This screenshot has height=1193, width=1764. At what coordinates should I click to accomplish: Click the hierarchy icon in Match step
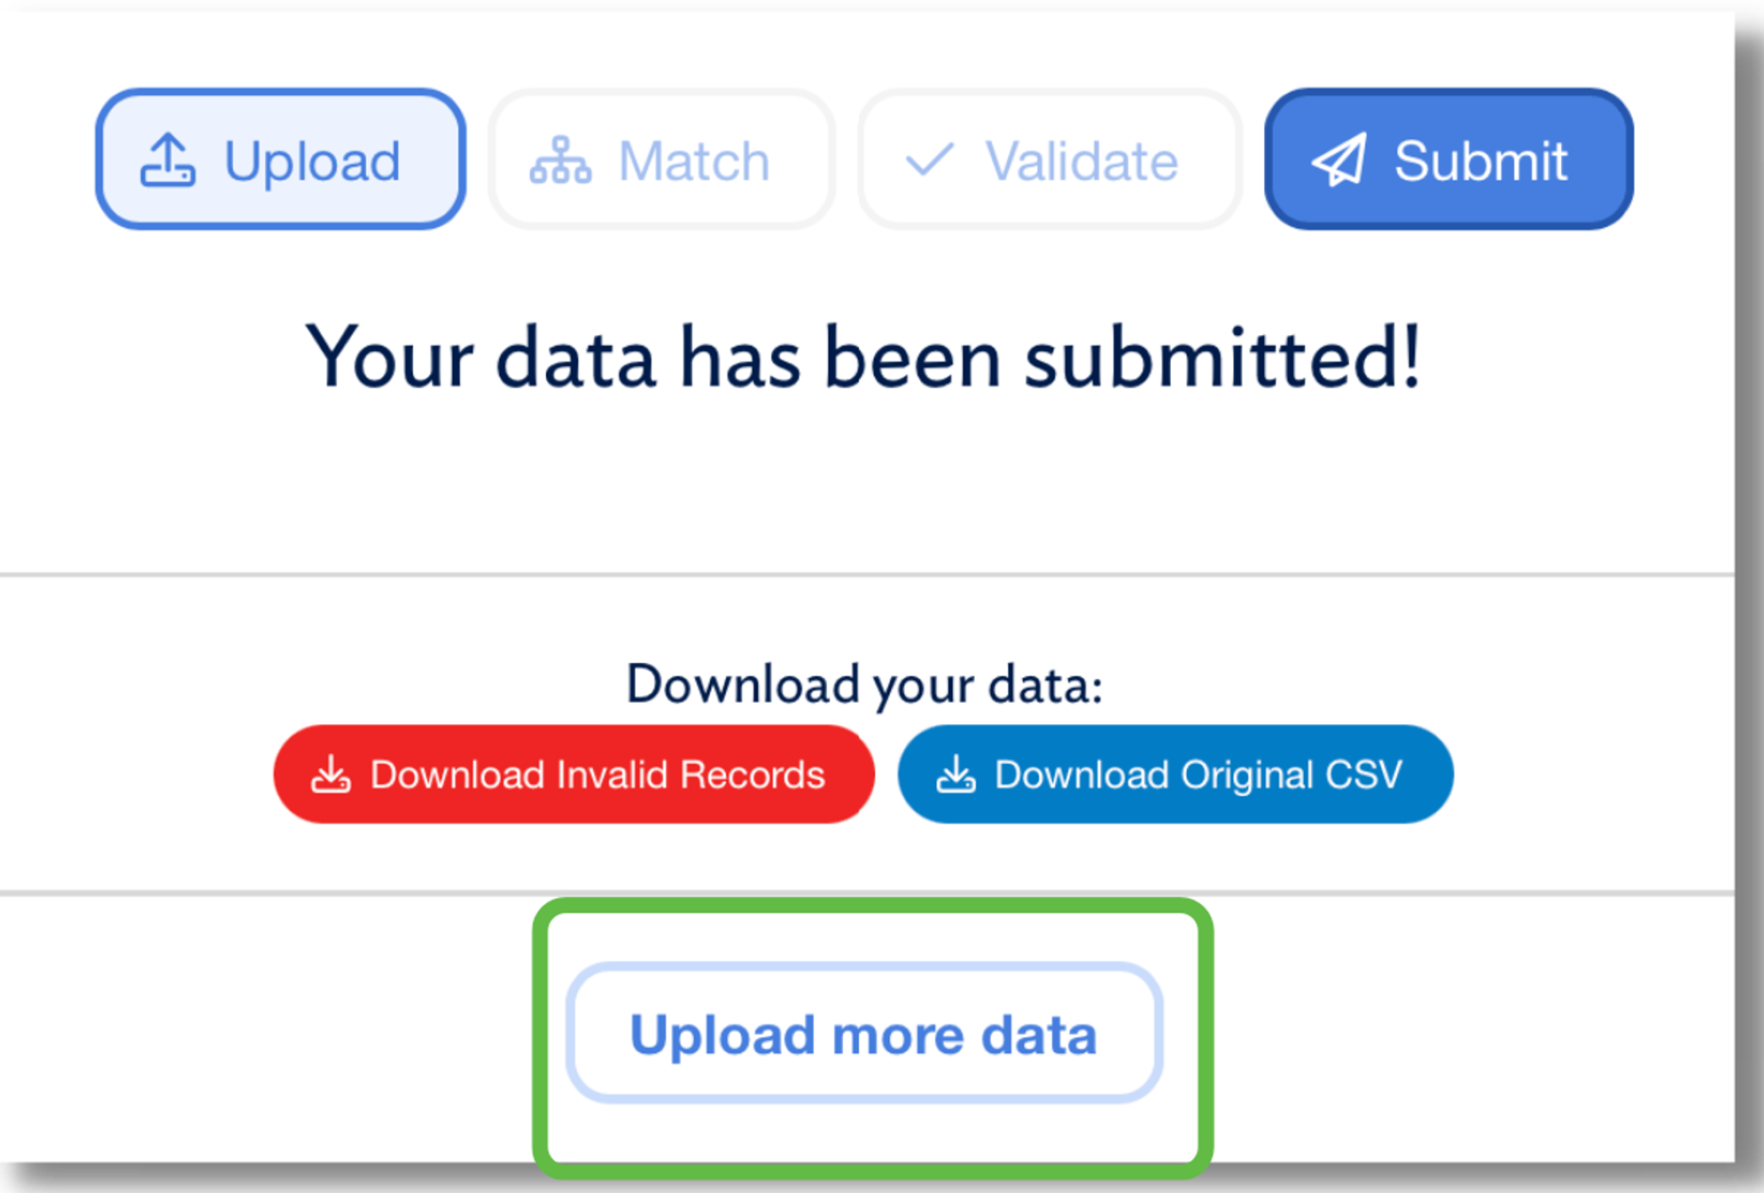[560, 160]
